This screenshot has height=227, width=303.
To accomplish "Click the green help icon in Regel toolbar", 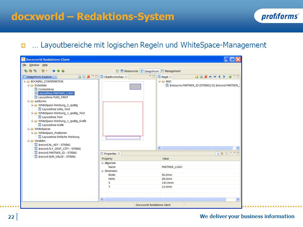I will coord(230,77).
